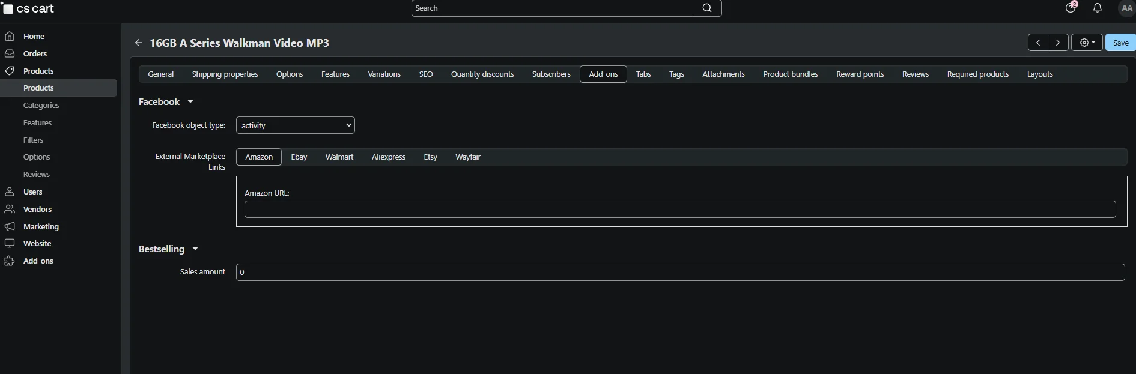
Task: Open the notifications bell
Action: tap(1097, 8)
